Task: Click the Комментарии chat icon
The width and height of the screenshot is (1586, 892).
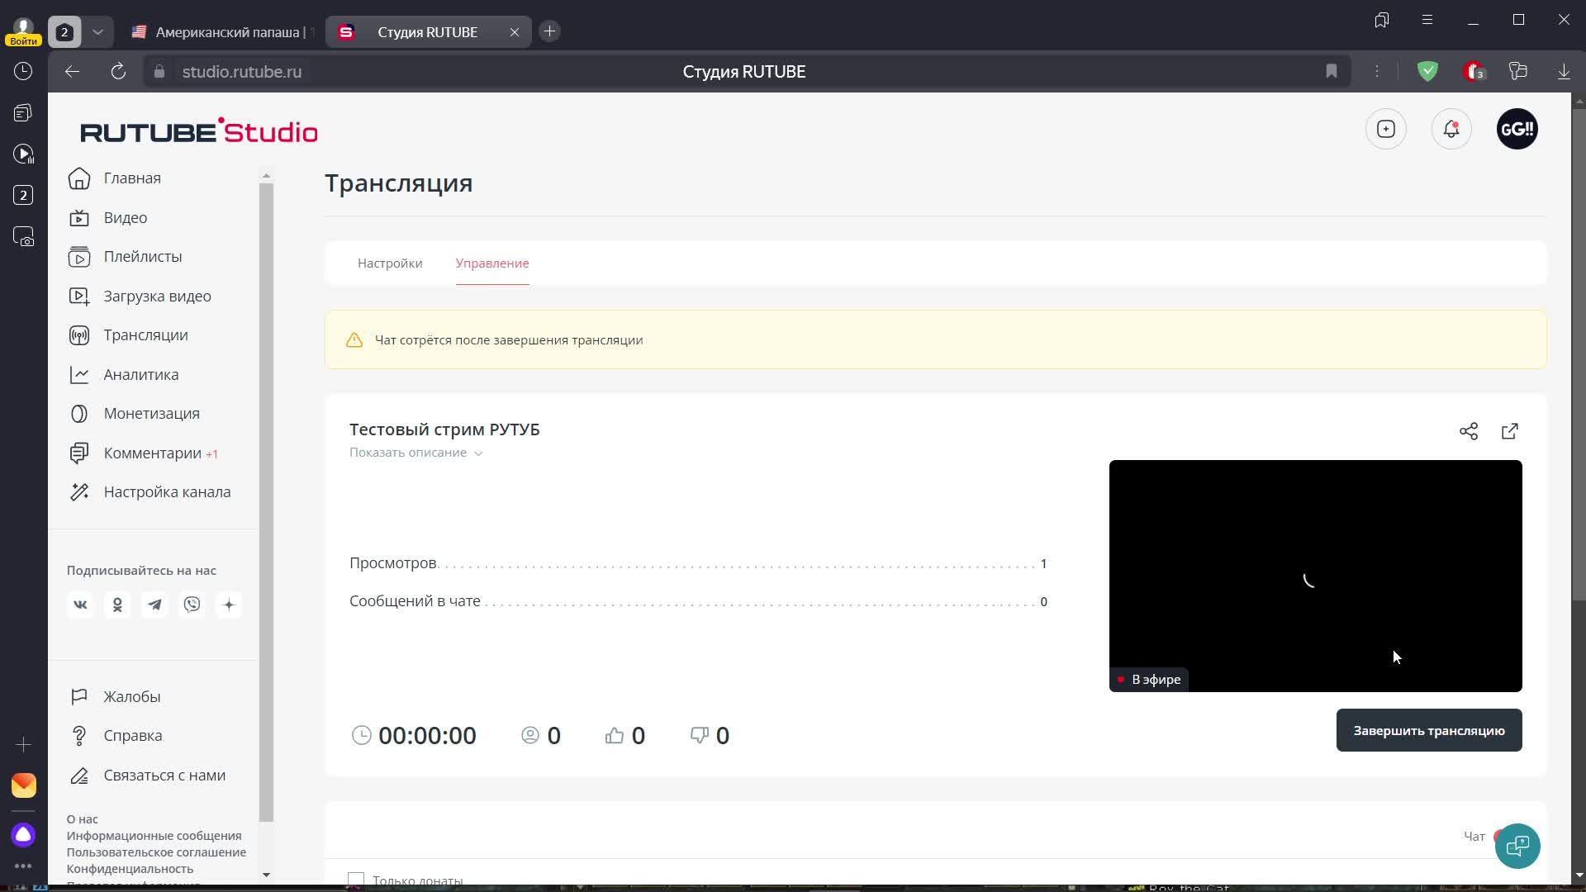Action: [x=79, y=453]
